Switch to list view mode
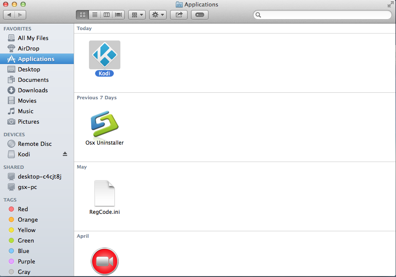 point(95,15)
